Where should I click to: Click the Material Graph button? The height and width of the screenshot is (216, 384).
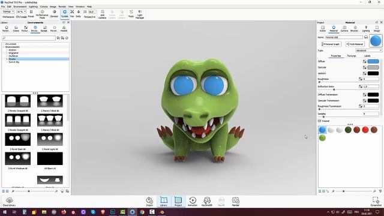pyautogui.click(x=331, y=44)
